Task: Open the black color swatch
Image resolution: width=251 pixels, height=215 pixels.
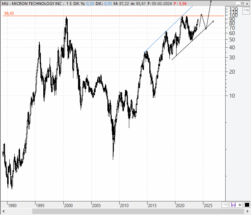Action: pos(247,205)
